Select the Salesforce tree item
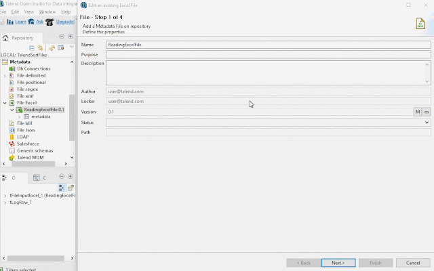 click(x=28, y=144)
